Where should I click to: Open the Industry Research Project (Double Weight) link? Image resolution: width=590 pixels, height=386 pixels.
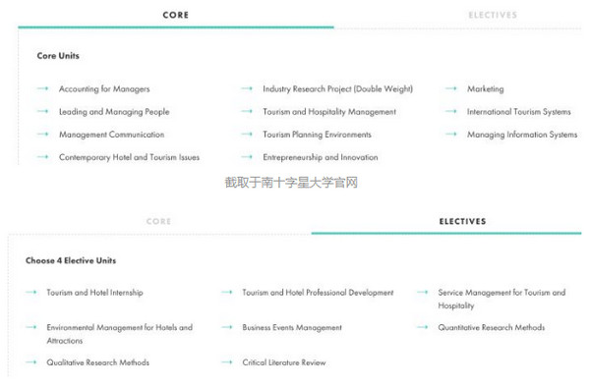tap(337, 89)
